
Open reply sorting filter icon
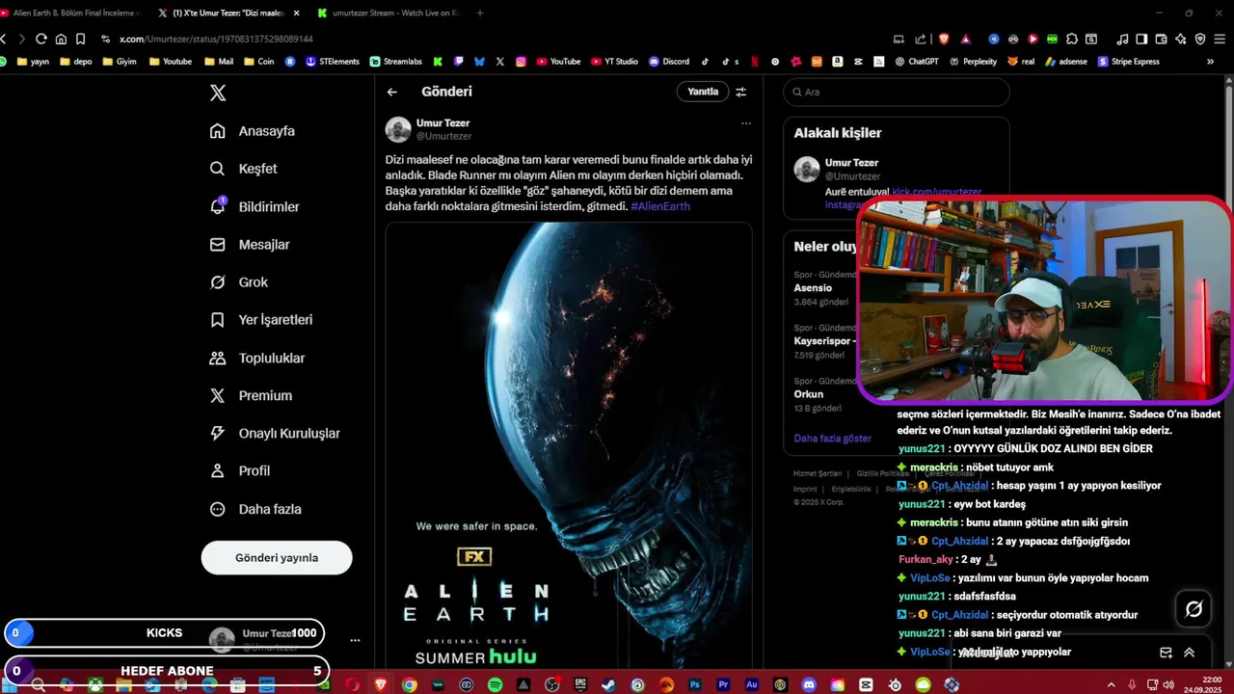(740, 92)
